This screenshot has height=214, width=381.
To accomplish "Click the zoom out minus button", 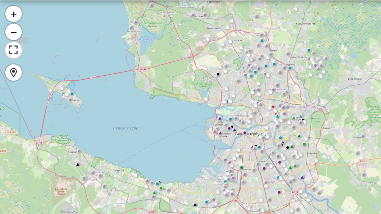I will 14,32.
